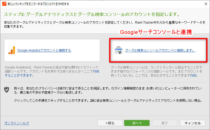Click the ステップ2 heading text
The image size is (210, 130).
92,14
